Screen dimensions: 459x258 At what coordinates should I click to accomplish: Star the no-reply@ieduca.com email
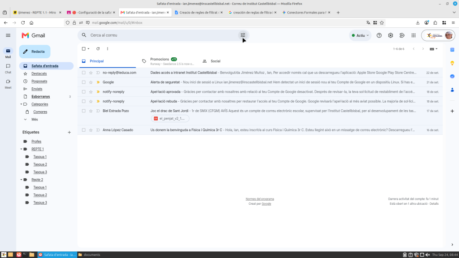coord(91,73)
